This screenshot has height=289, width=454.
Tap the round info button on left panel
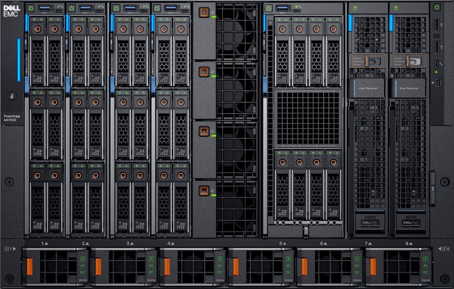[x=12, y=96]
